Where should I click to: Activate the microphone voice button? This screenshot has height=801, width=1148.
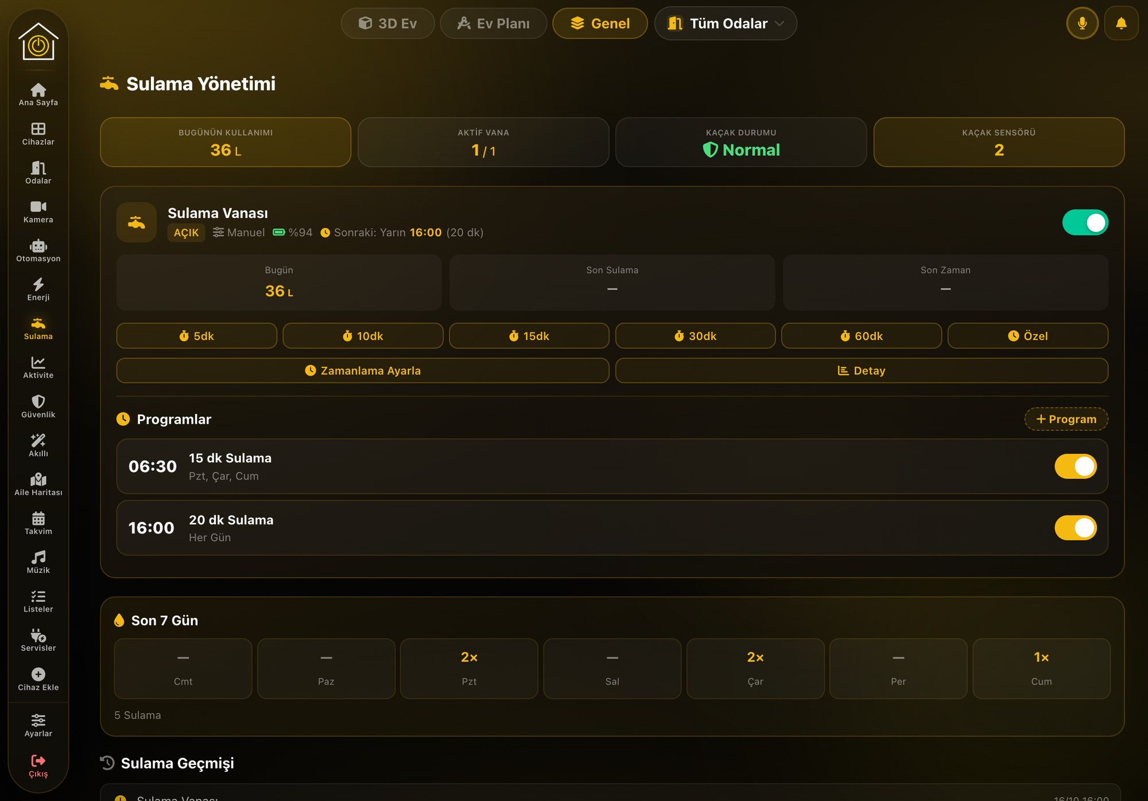[x=1082, y=24]
